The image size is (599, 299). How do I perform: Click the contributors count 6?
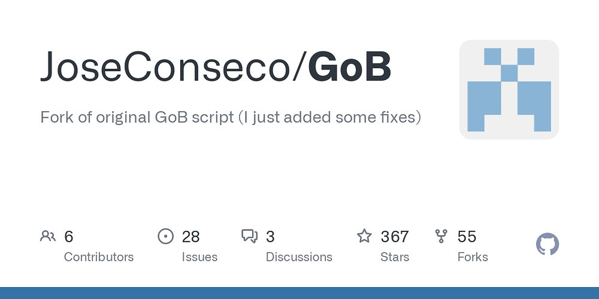pyautogui.click(x=68, y=237)
